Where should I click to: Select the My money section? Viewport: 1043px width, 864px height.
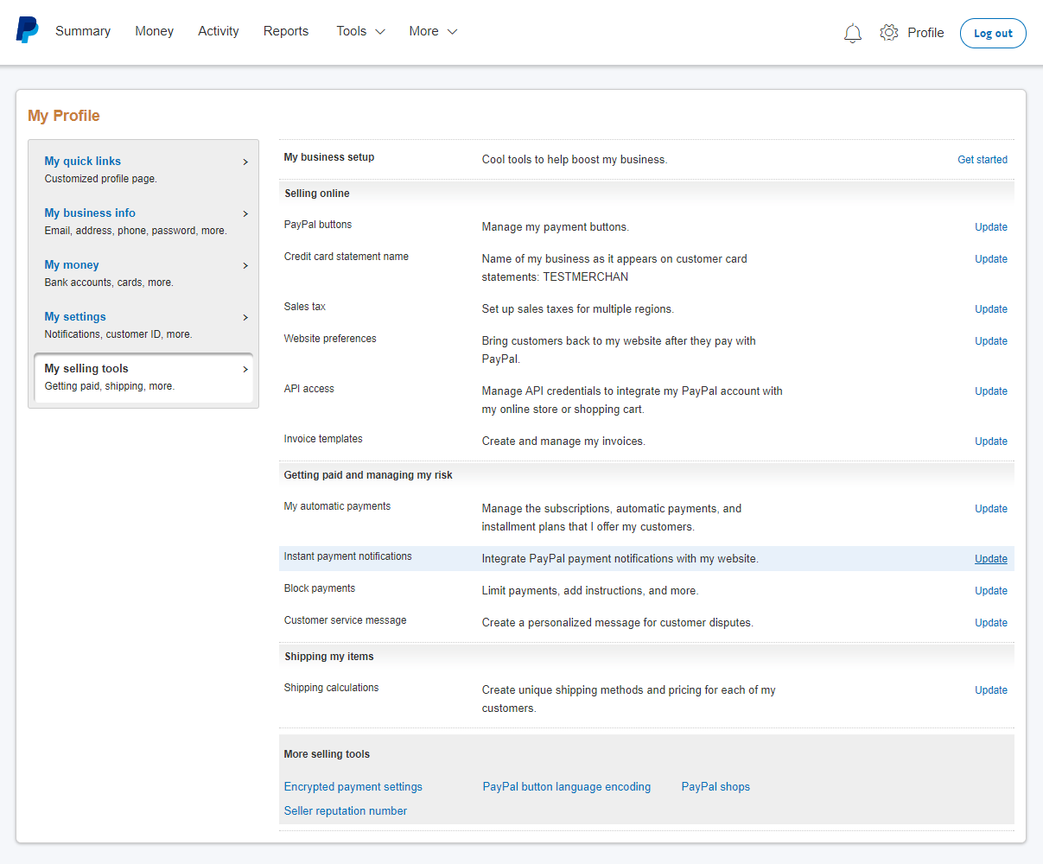143,273
